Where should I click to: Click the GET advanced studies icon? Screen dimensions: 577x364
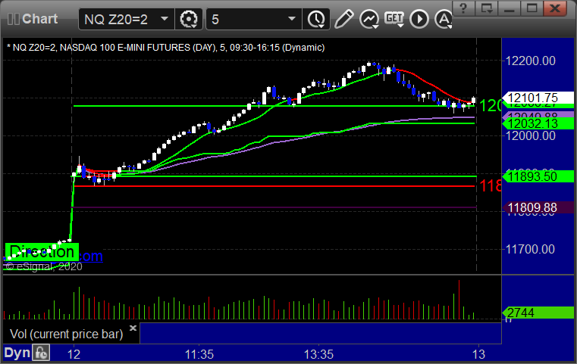(394, 19)
